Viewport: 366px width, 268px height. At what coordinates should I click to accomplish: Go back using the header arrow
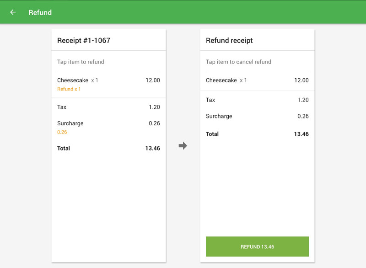tap(13, 12)
